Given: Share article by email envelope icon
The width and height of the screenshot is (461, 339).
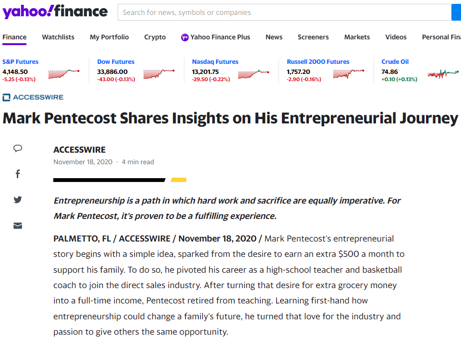Looking at the screenshot, I should click(x=18, y=226).
